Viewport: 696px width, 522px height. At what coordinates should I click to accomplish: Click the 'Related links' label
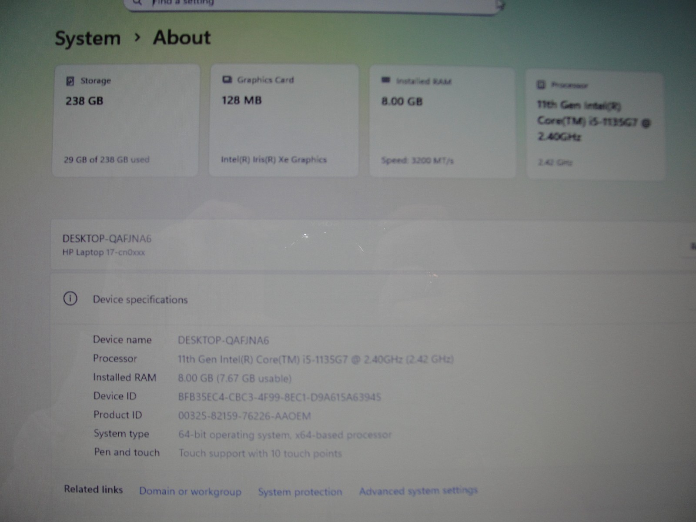[x=94, y=489]
